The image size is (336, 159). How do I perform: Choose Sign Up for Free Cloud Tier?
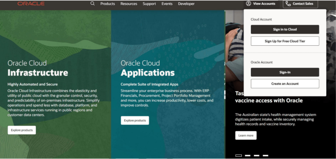point(285,41)
